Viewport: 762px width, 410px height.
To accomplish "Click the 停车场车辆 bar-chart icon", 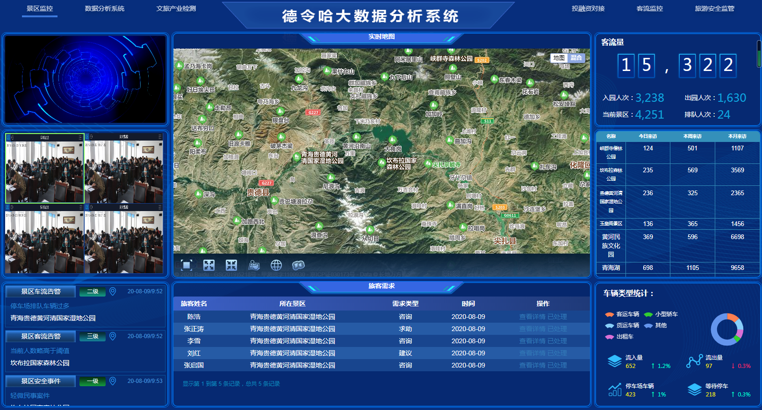I will (x=615, y=389).
